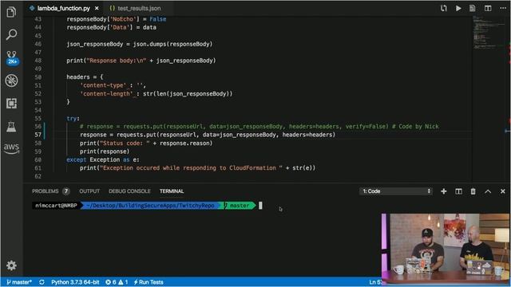Click the responseBody['Data'] = data line
This screenshot has height=287, width=511.
pyautogui.click(x=111, y=27)
